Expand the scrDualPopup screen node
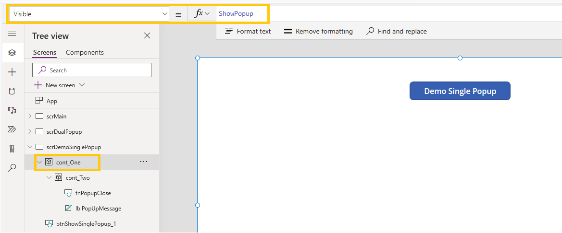Viewport: 562px width, 233px height. (x=30, y=131)
